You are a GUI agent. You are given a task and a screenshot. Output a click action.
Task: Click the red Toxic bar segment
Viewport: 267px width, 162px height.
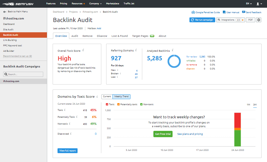coord(238,120)
